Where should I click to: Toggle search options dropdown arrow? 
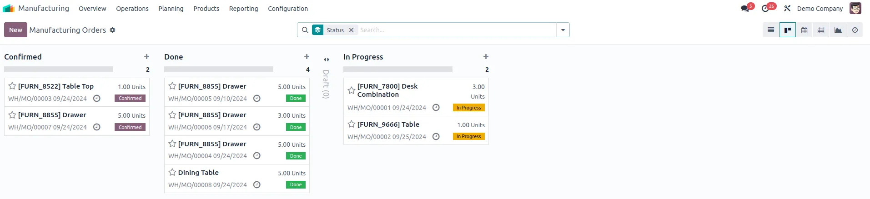click(x=563, y=30)
